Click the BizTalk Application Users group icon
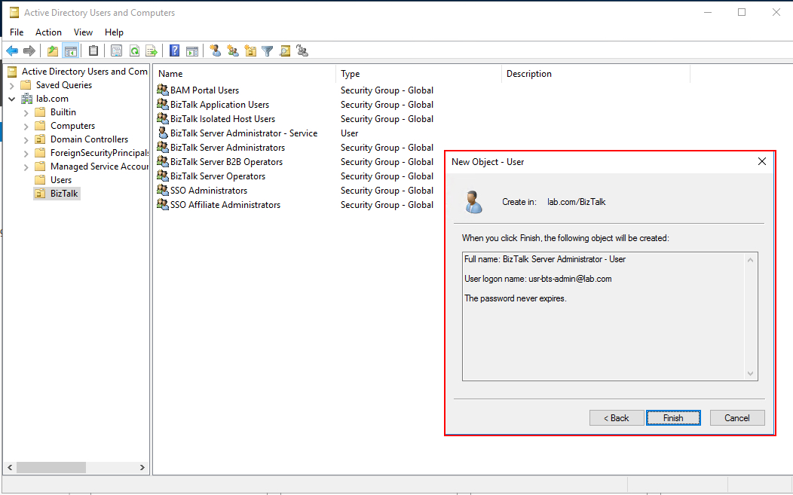The image size is (793, 495). [162, 104]
